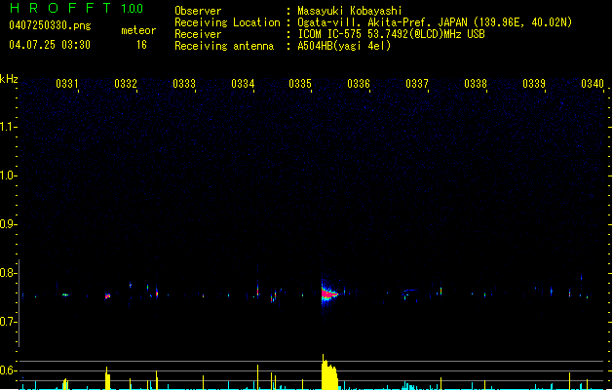This screenshot has width=613, height=390.
Task: Click the HROFFT 1.0.0 title text
Action: (76, 8)
